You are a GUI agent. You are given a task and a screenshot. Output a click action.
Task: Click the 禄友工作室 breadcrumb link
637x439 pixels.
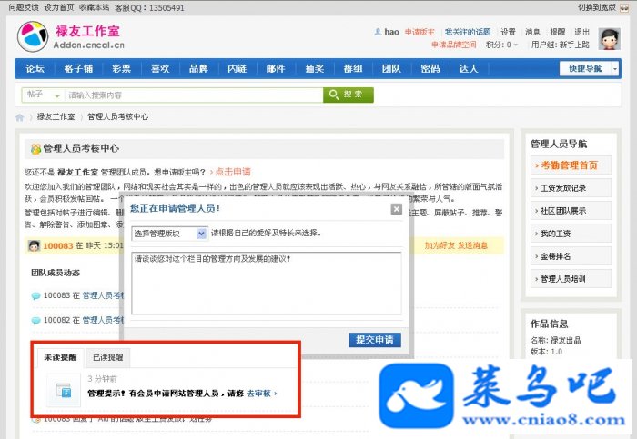coord(56,117)
